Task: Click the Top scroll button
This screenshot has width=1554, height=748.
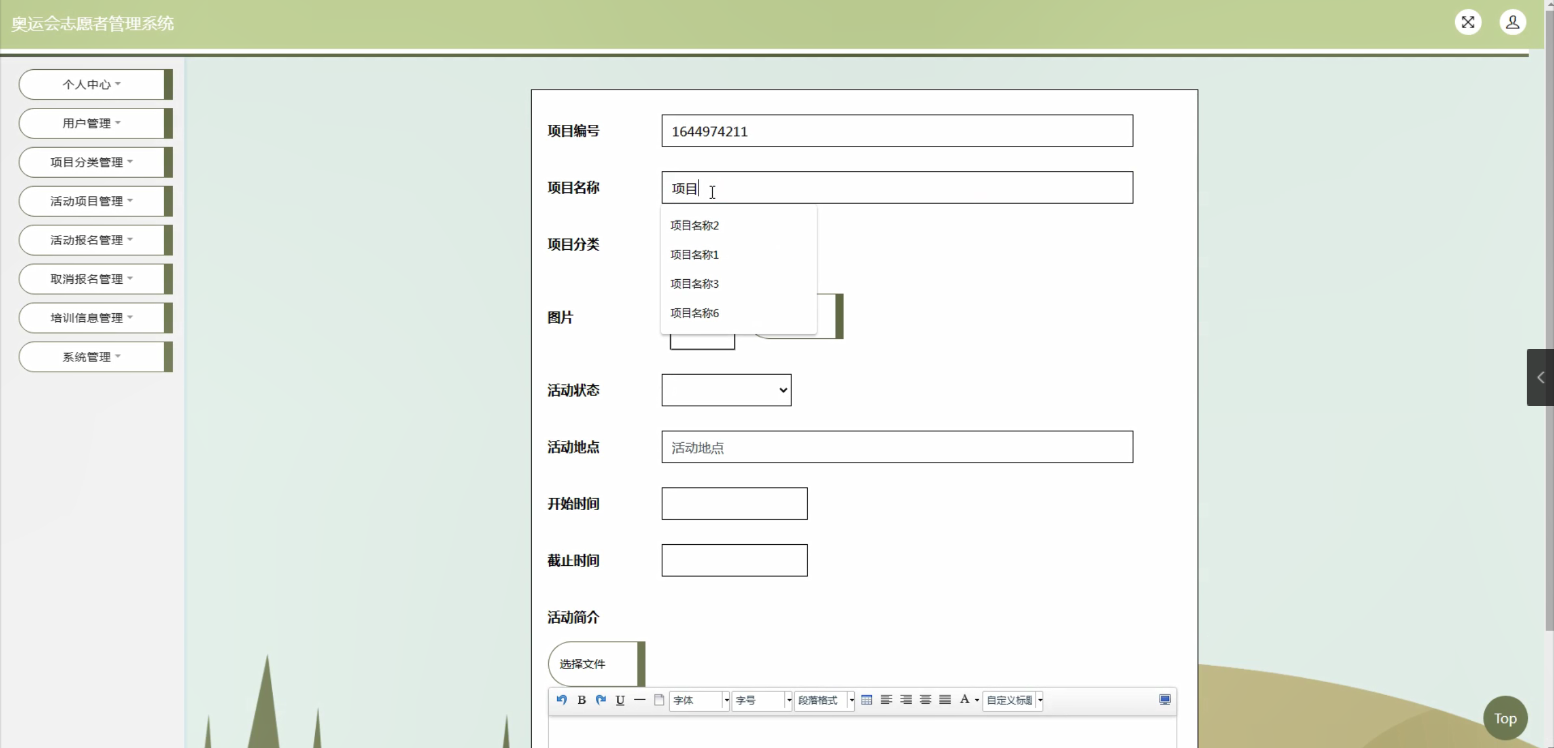Action: [1505, 718]
